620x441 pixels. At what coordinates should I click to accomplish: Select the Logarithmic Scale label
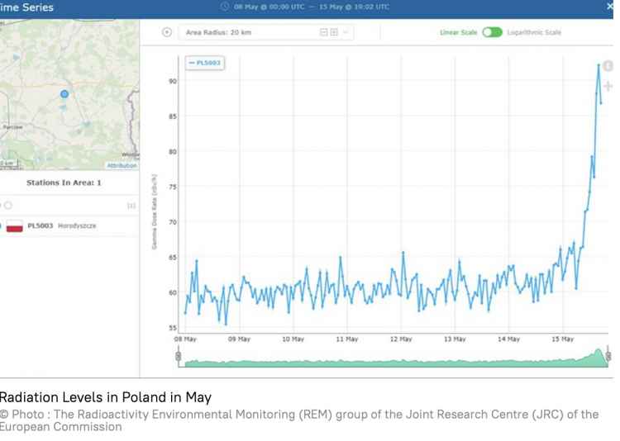(x=534, y=32)
